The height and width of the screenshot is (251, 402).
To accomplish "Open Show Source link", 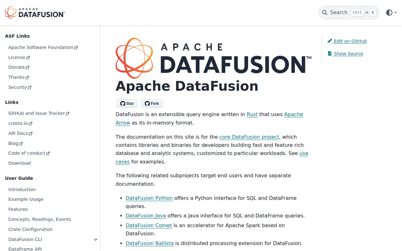I will pyautogui.click(x=345, y=54).
